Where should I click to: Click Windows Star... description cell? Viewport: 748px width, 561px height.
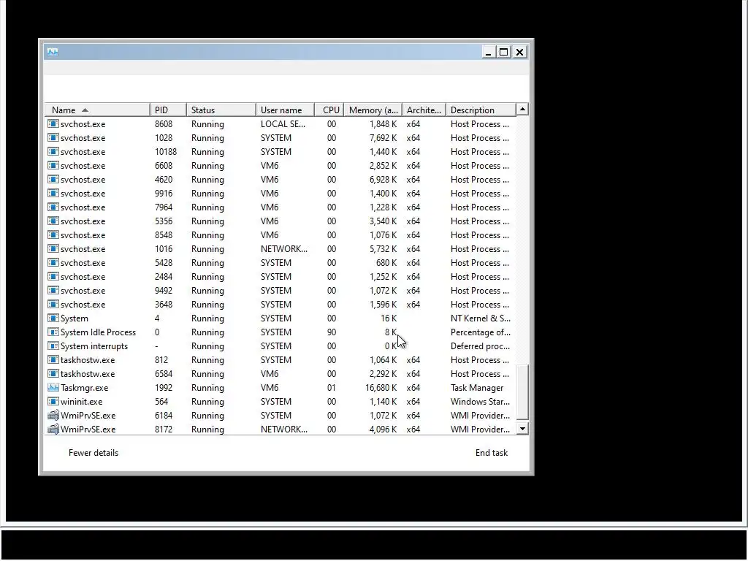[x=481, y=402]
